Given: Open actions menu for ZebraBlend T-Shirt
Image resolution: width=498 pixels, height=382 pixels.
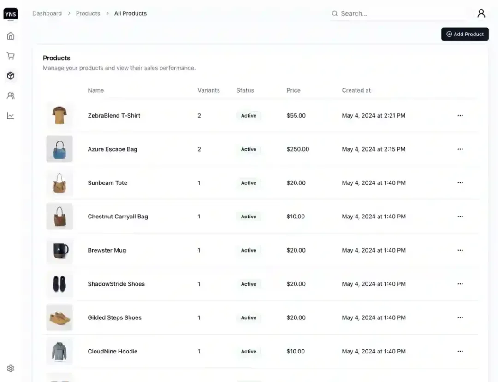Looking at the screenshot, I should [460, 116].
